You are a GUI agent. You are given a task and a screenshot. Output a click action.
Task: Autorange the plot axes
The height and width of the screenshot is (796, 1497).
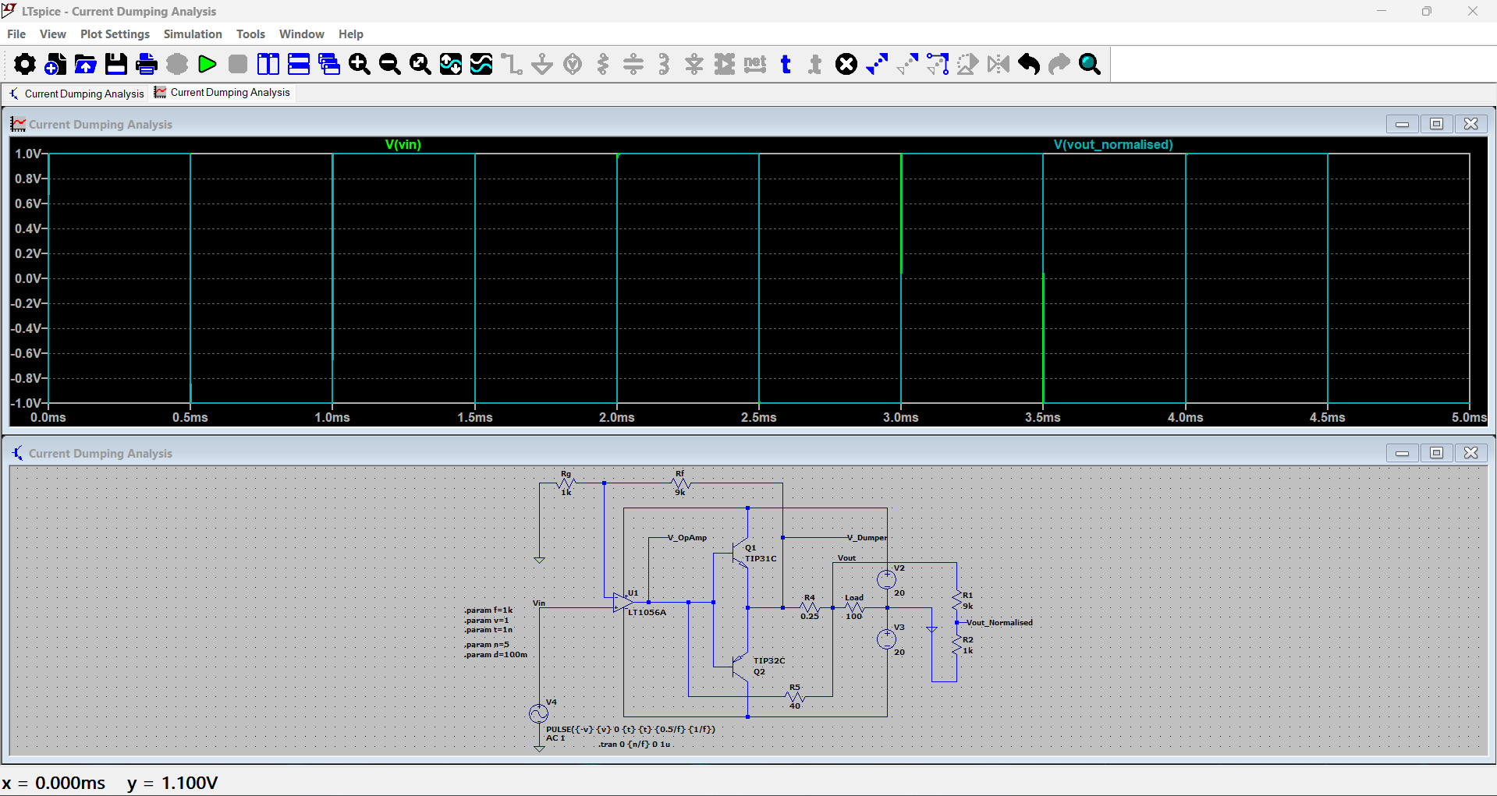[451, 64]
